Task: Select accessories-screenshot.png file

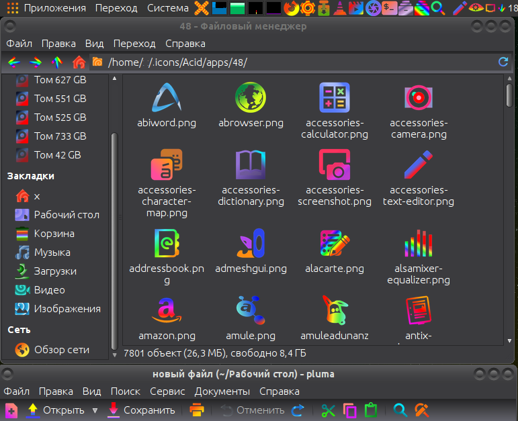Action: tap(335, 178)
